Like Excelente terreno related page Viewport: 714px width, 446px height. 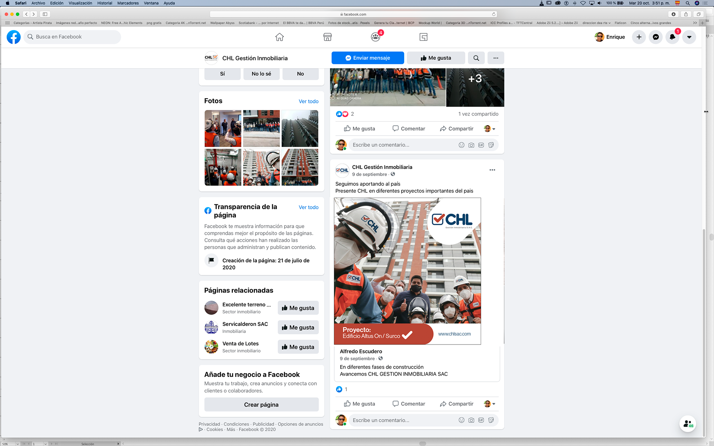click(x=298, y=308)
